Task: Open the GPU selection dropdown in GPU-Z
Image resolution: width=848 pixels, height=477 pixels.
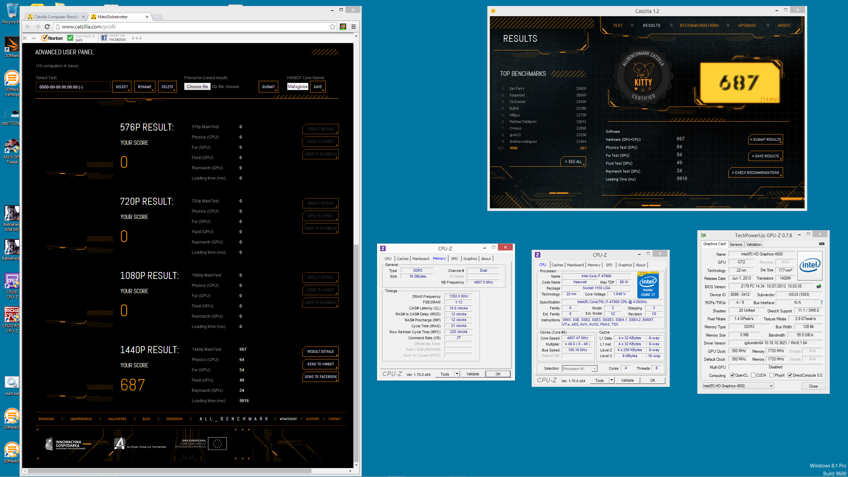Action: 738,386
